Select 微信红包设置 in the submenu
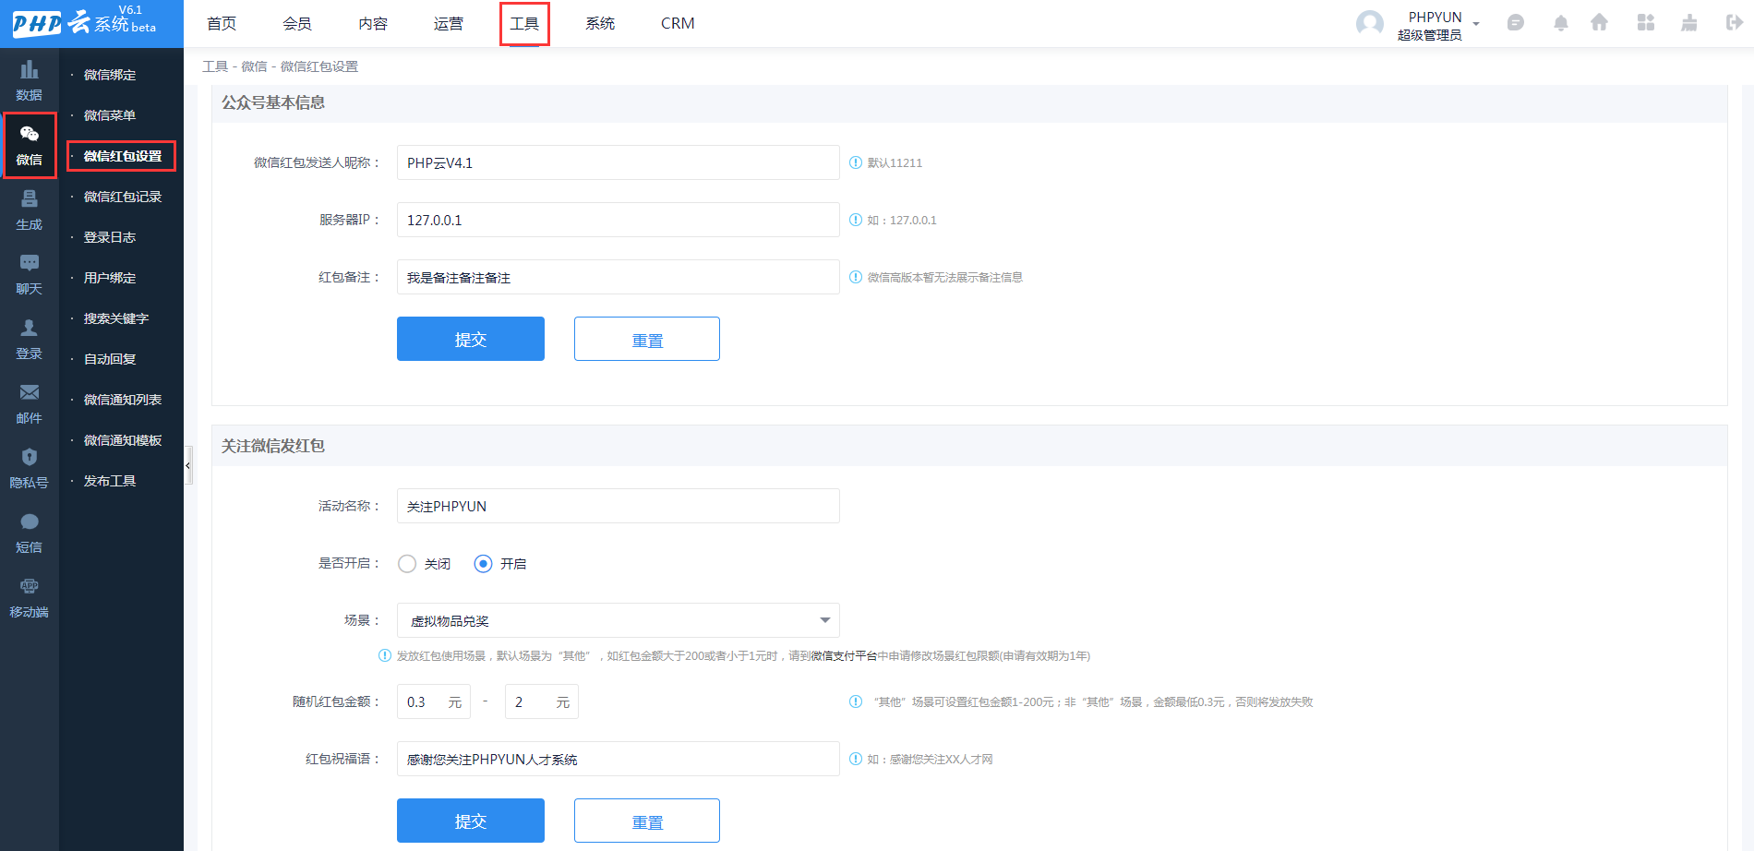The image size is (1754, 851). (x=122, y=156)
